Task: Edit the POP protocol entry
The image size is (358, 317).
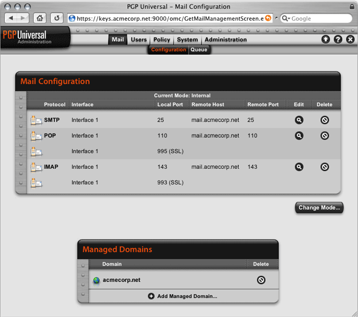Action: point(299,135)
